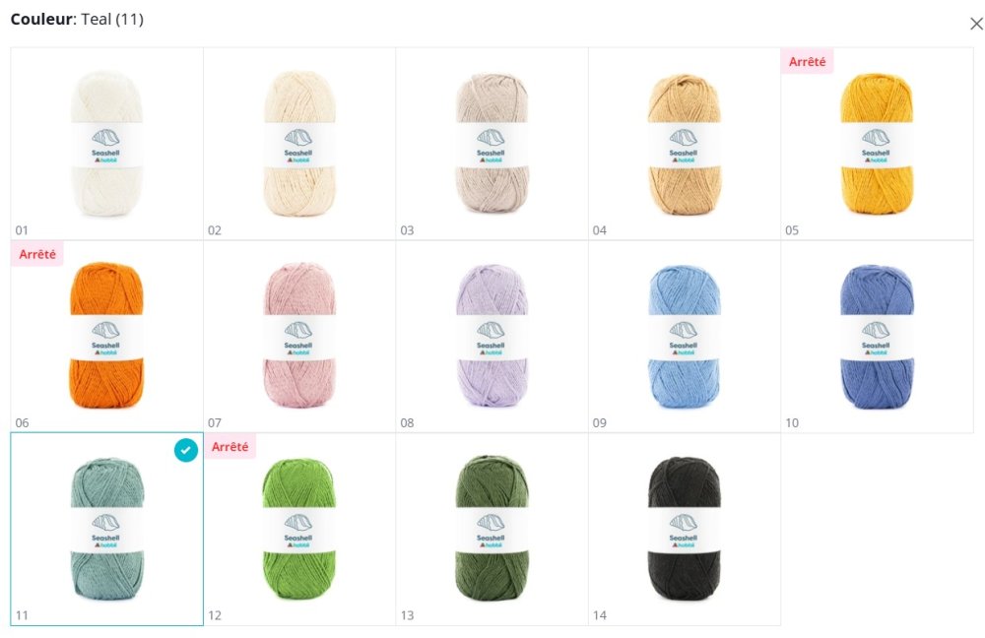Screen dimensions: 985x638
Task: Click the checkmark badge on teal yarn
Action: pos(186,450)
